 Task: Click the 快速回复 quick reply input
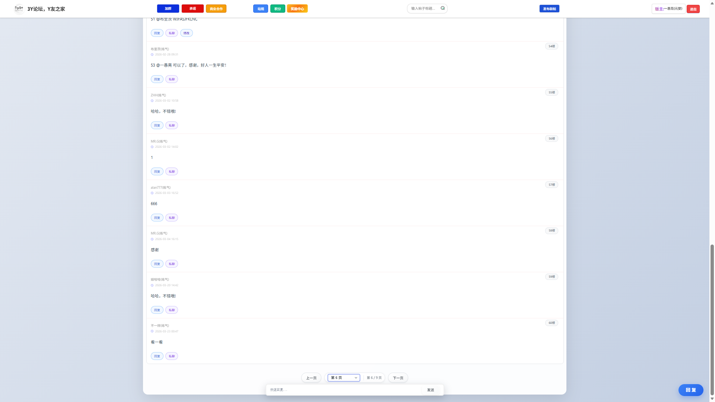click(x=344, y=390)
